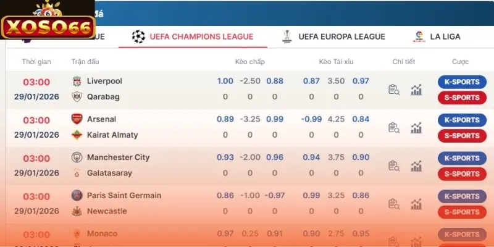Open details icon for Paris Saint Germain row
The height and width of the screenshot is (247, 494).
(393, 204)
